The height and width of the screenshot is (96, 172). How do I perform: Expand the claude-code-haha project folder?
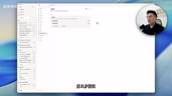coord(23,23)
